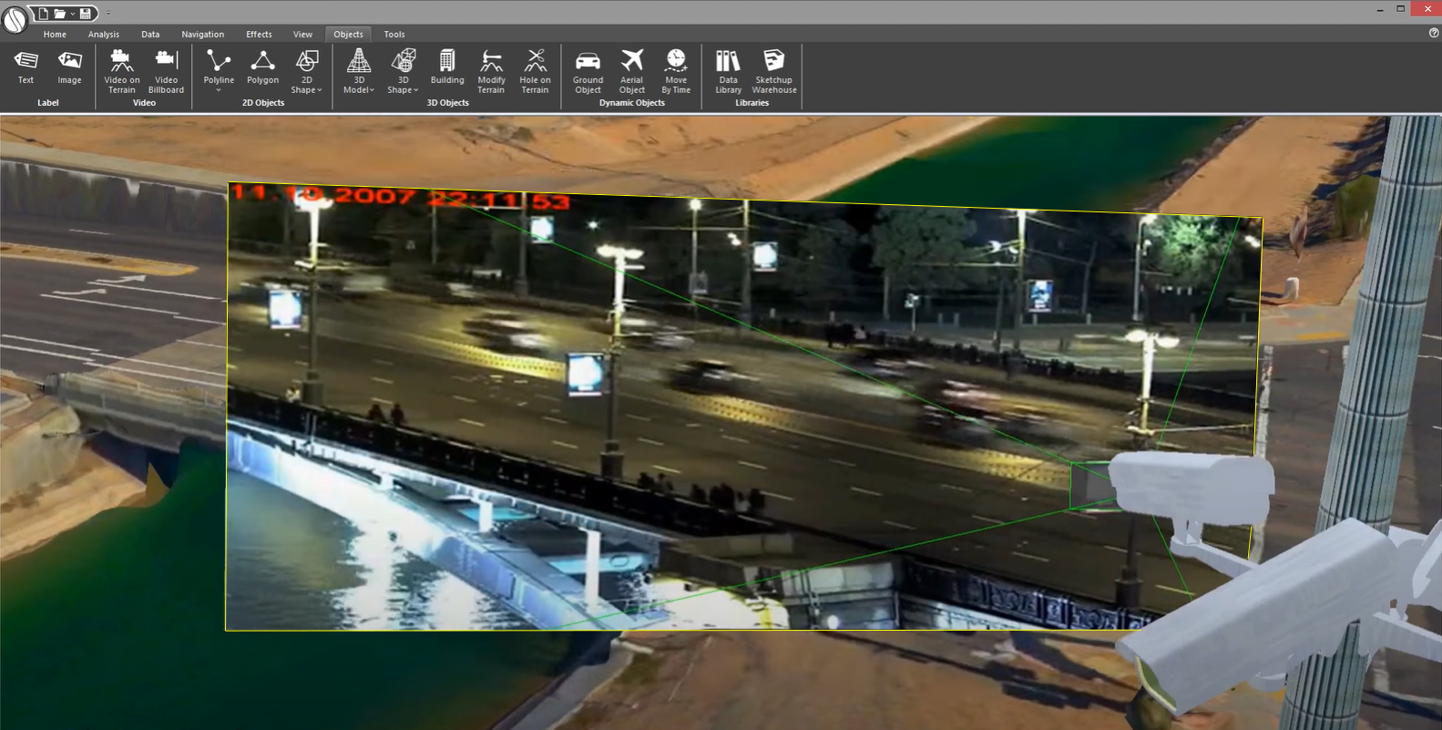1442x730 pixels.
Task: Open the 3D Model dropdown
Action: click(x=359, y=71)
